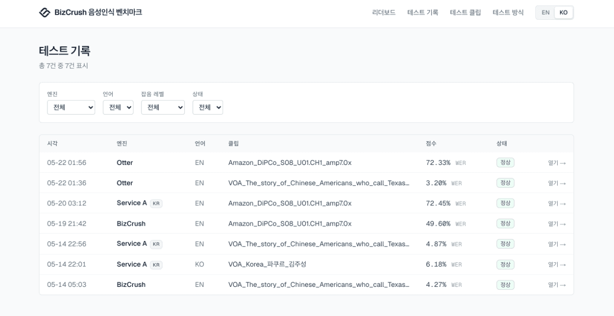
Task: Click the KR tag in the 05-20 03:12 row
Action: coord(156,203)
